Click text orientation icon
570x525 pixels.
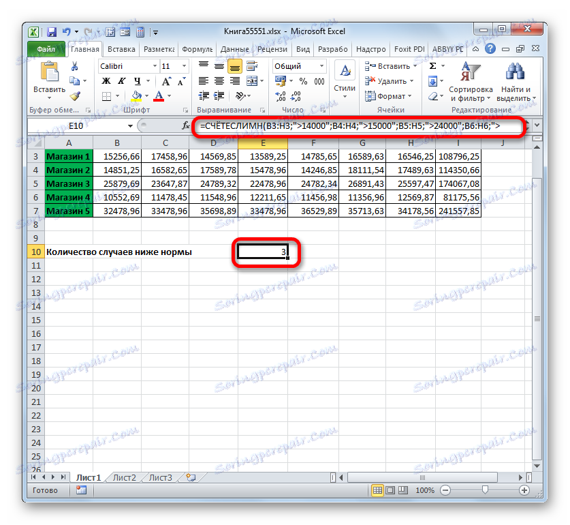pyautogui.click(x=240, y=96)
